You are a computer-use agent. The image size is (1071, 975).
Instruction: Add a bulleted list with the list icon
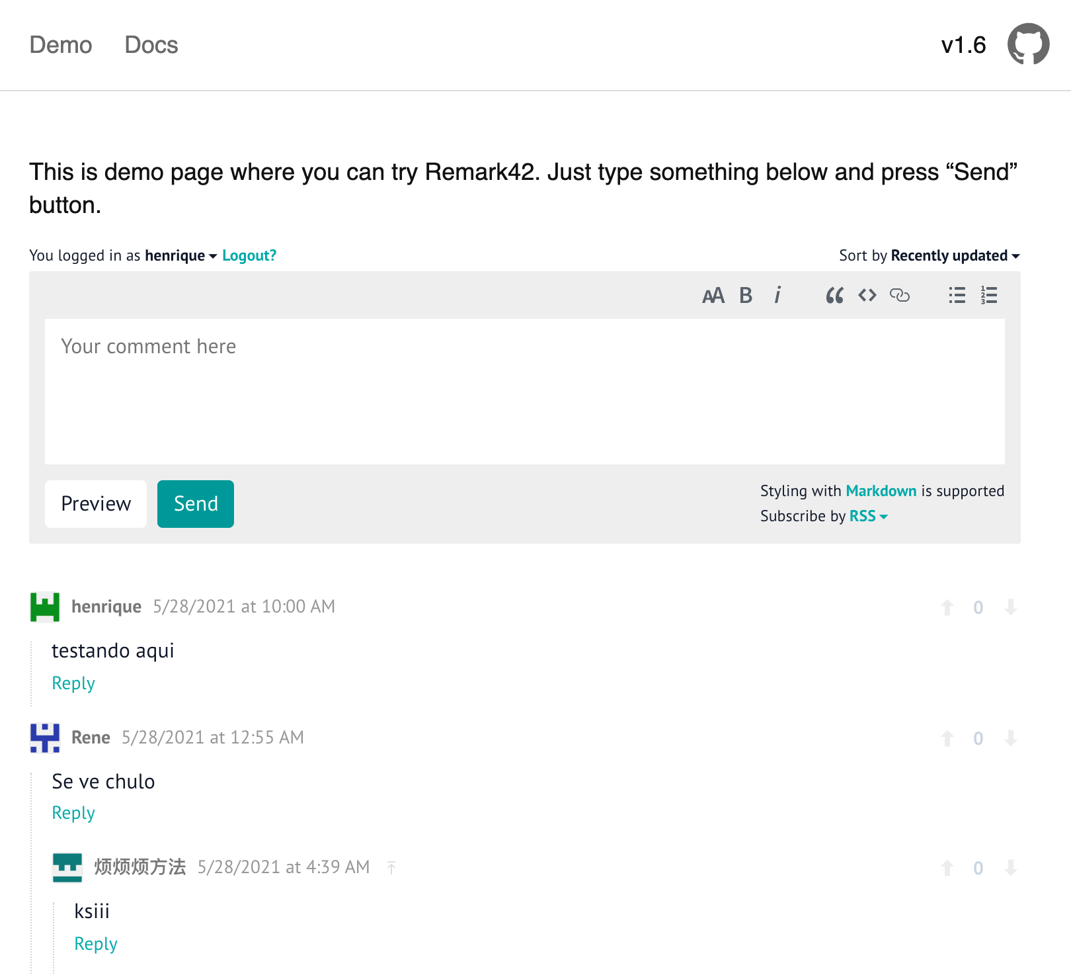[x=957, y=295]
